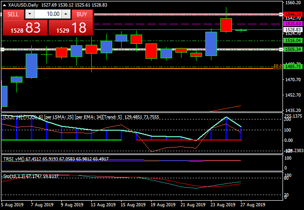
Task: Click the Sto(10,3,3) stochastic label
Action: click(x=14, y=176)
